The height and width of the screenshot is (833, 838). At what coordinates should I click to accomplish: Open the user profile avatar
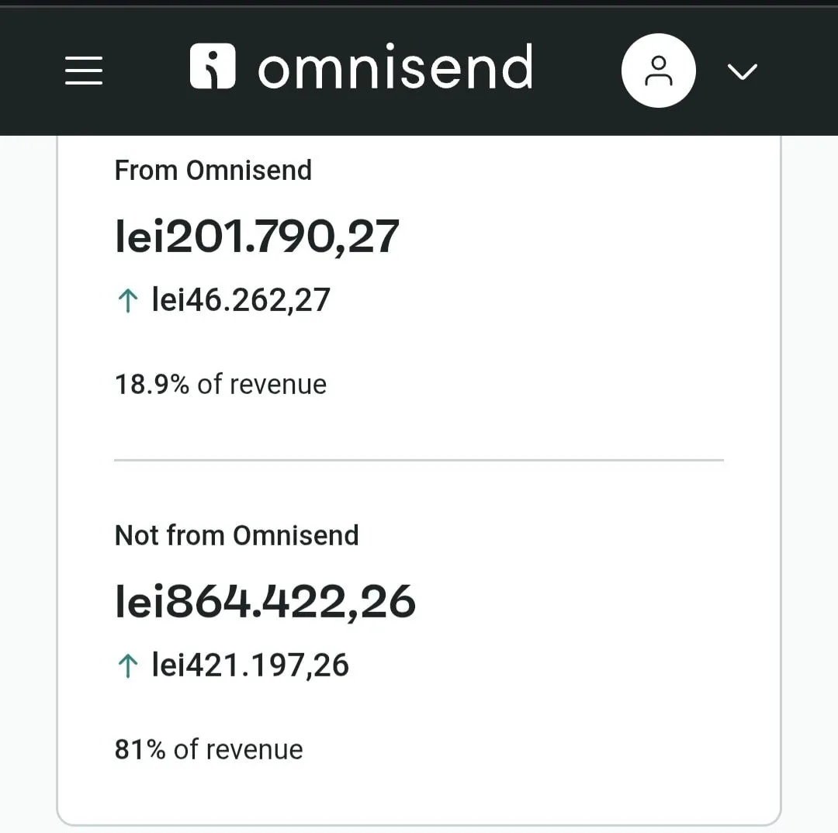click(x=659, y=71)
